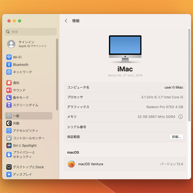Open Bluetooth settings icon
Screen dimensions: 193x193
(x=9, y=65)
